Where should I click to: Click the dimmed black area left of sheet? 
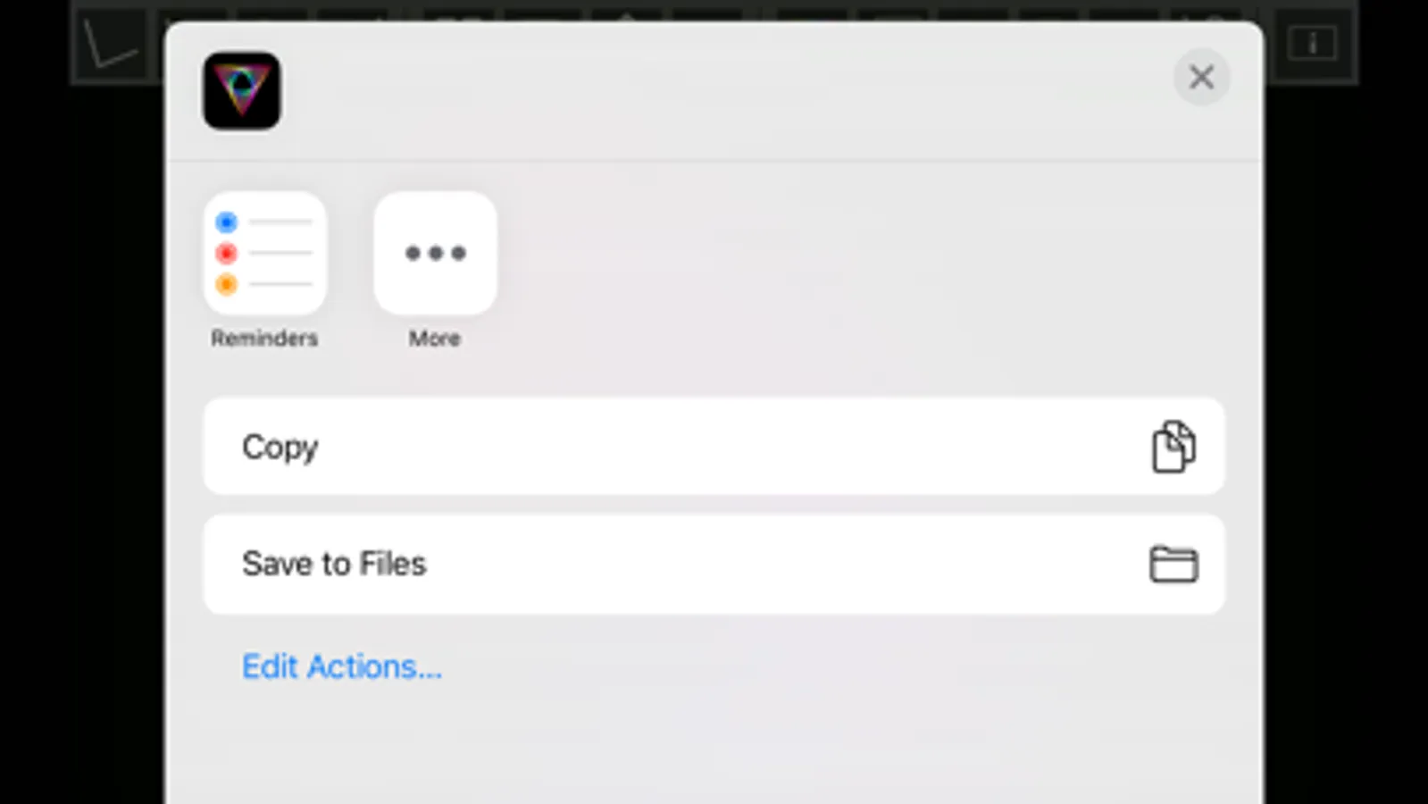(x=82, y=447)
